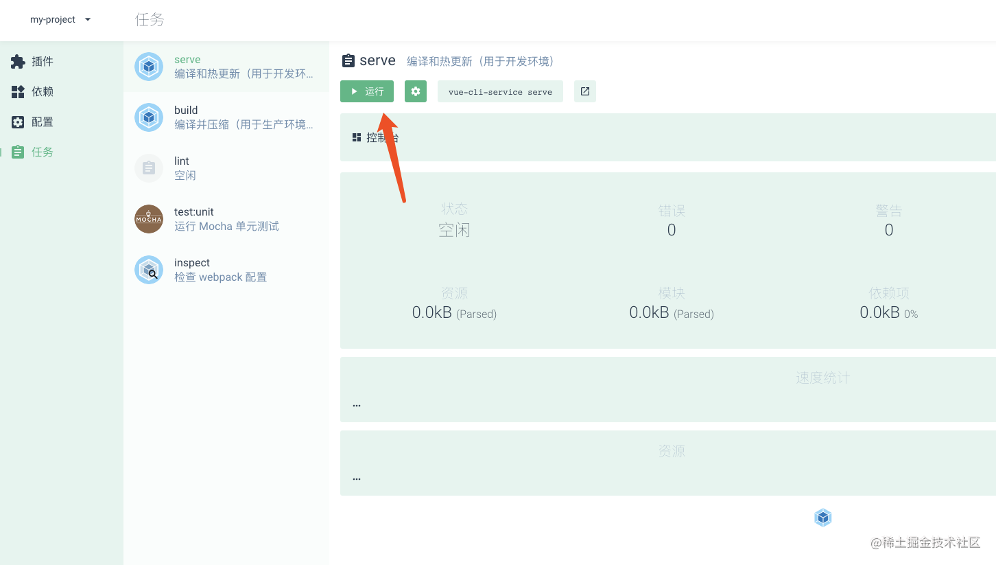Click the tasks clipboard icon in sidebar

18,152
